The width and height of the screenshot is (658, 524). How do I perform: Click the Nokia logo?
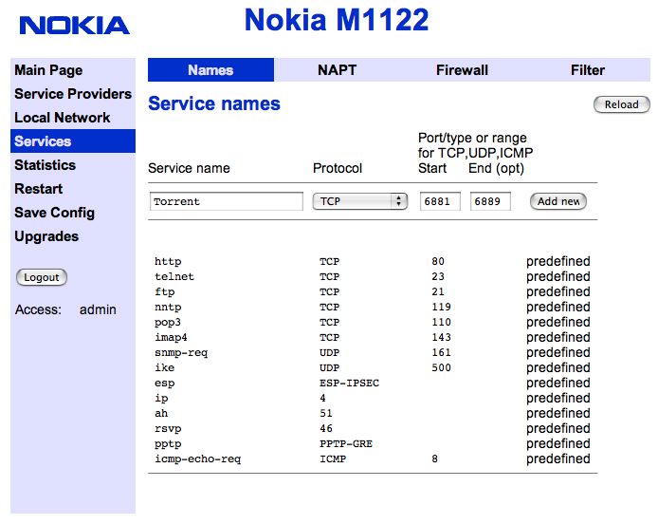pyautogui.click(x=73, y=26)
